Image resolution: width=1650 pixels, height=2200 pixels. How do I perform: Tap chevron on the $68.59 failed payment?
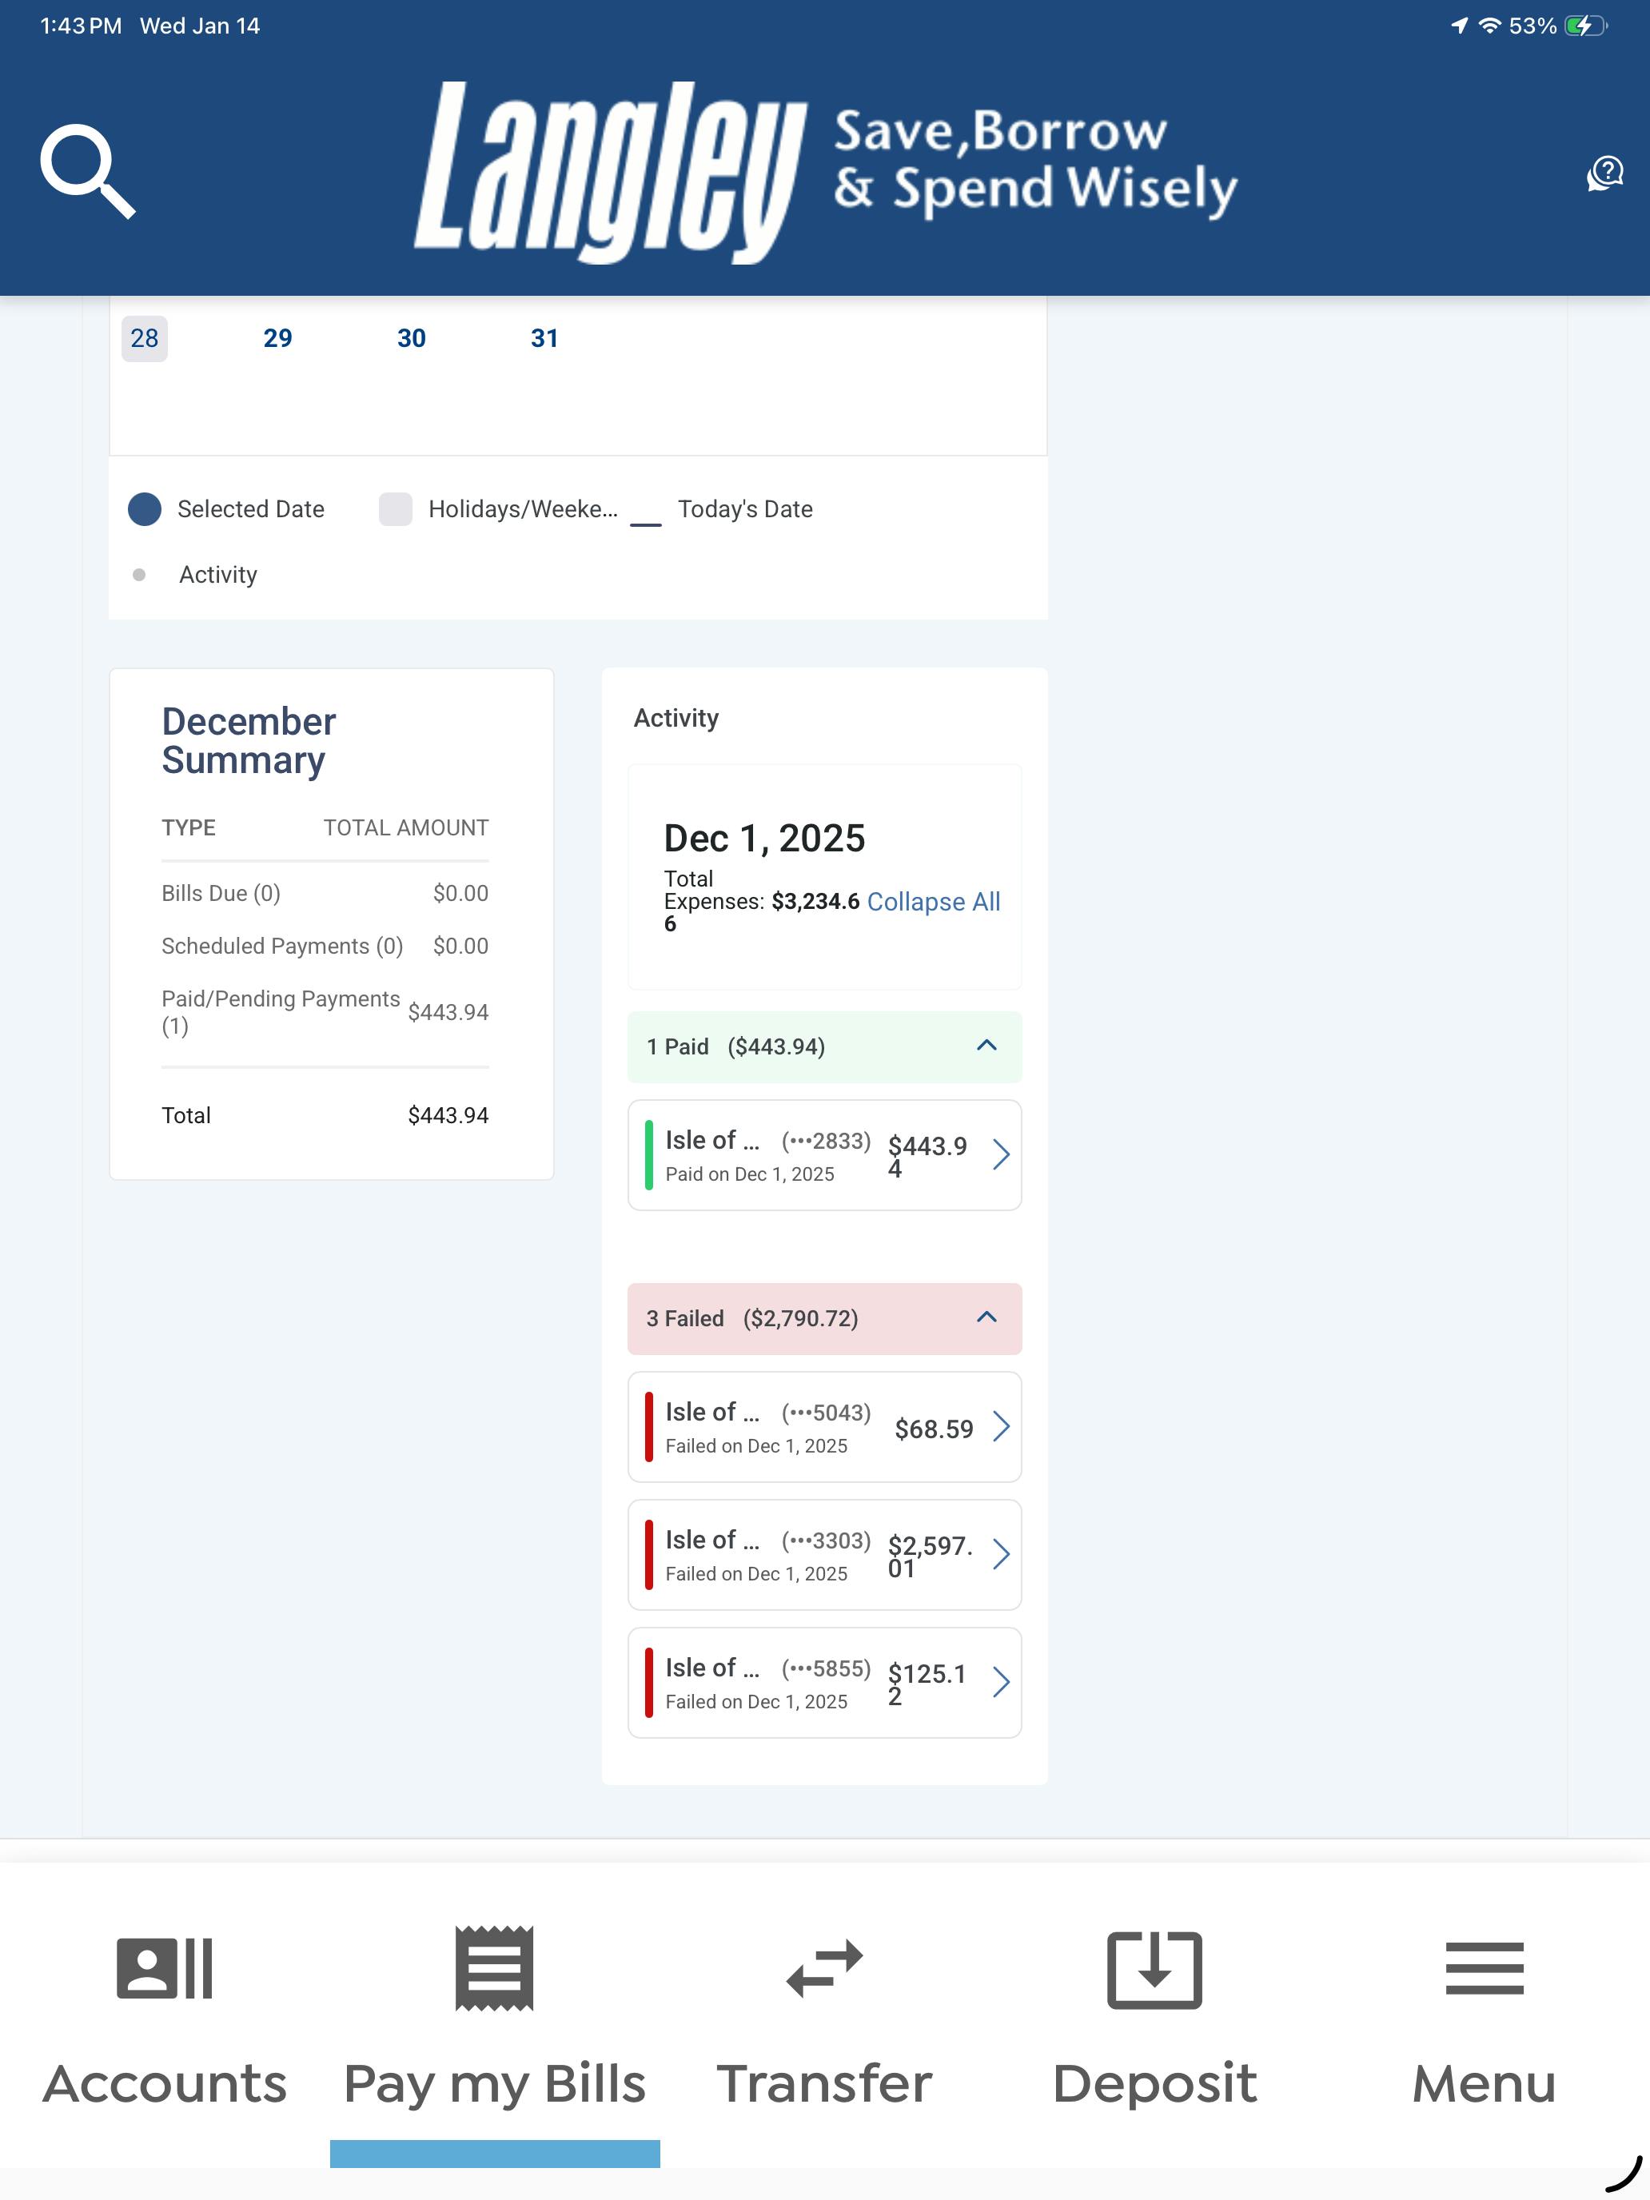point(1001,1426)
